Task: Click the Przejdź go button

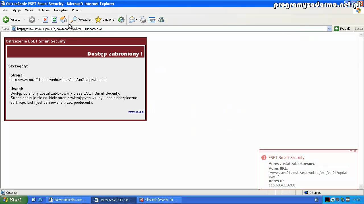Action: pyautogui.click(x=342, y=29)
